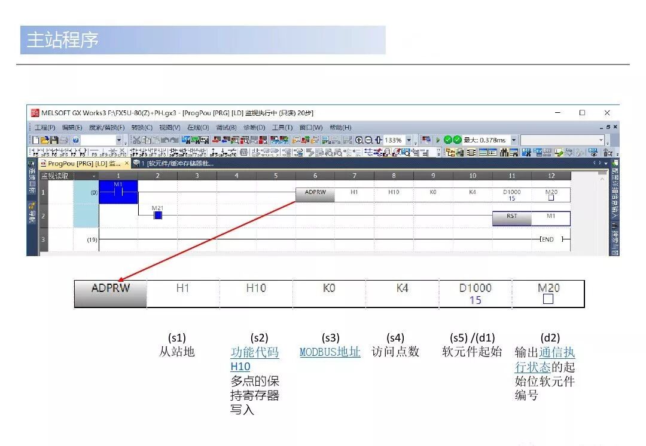Insert horizontal line with F9 icon
Image resolution: width=646 pixels, height=446 pixels.
(95, 152)
